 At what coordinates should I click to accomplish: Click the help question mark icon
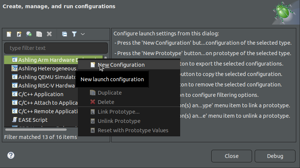tap(11, 155)
